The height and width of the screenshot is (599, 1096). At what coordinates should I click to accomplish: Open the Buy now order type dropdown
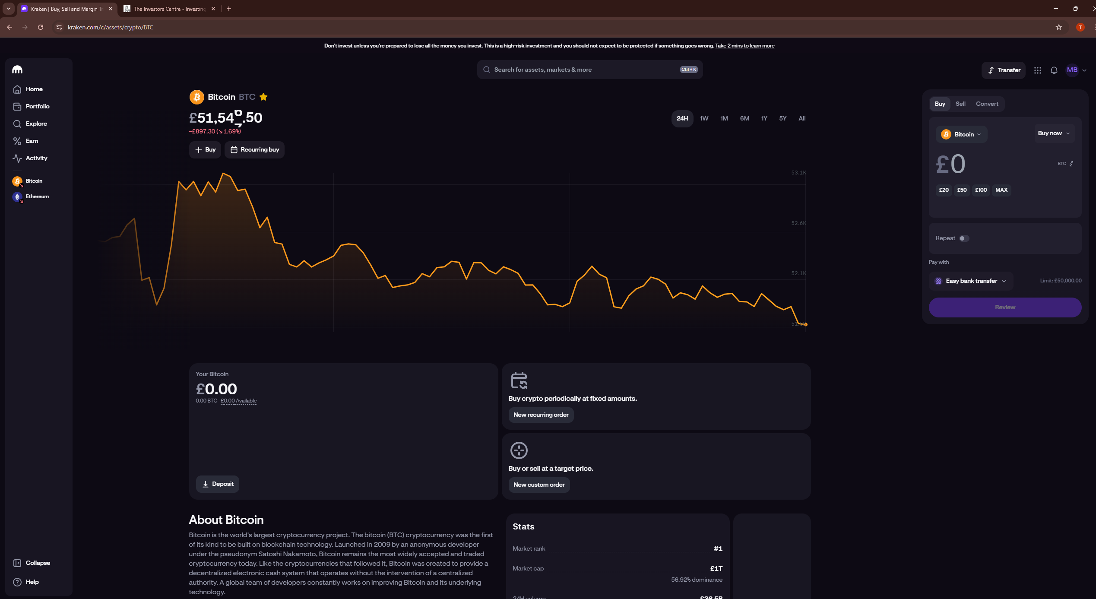click(1054, 133)
